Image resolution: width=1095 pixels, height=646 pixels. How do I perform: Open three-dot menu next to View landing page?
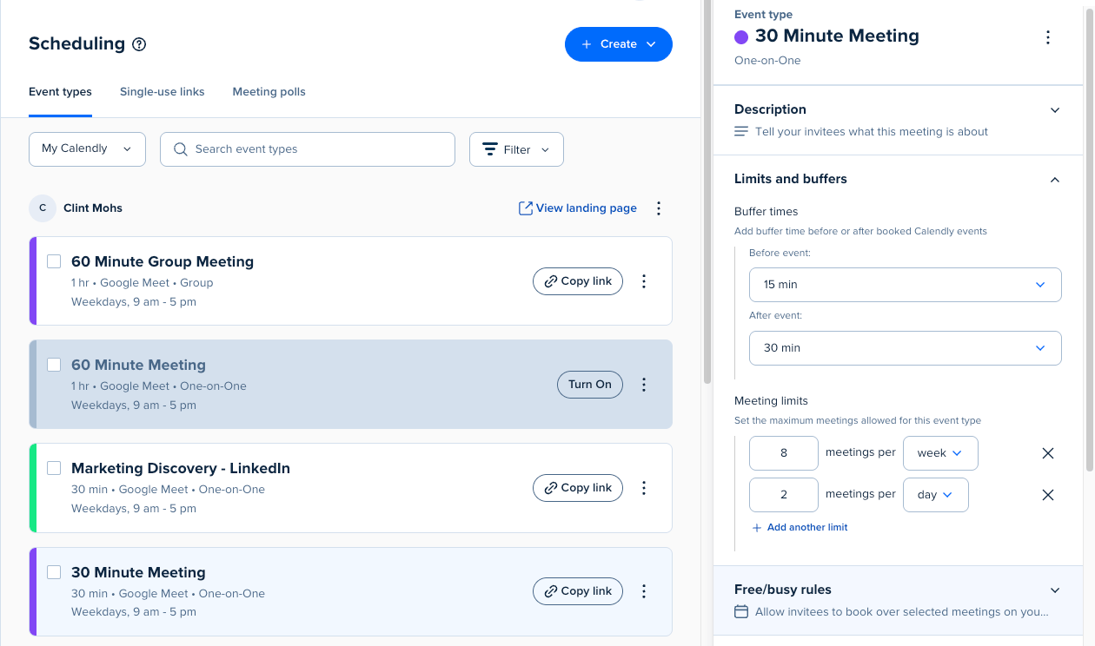pos(659,208)
